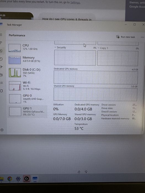Click the DirectX version label
145x193 pixels.
[109, 112]
